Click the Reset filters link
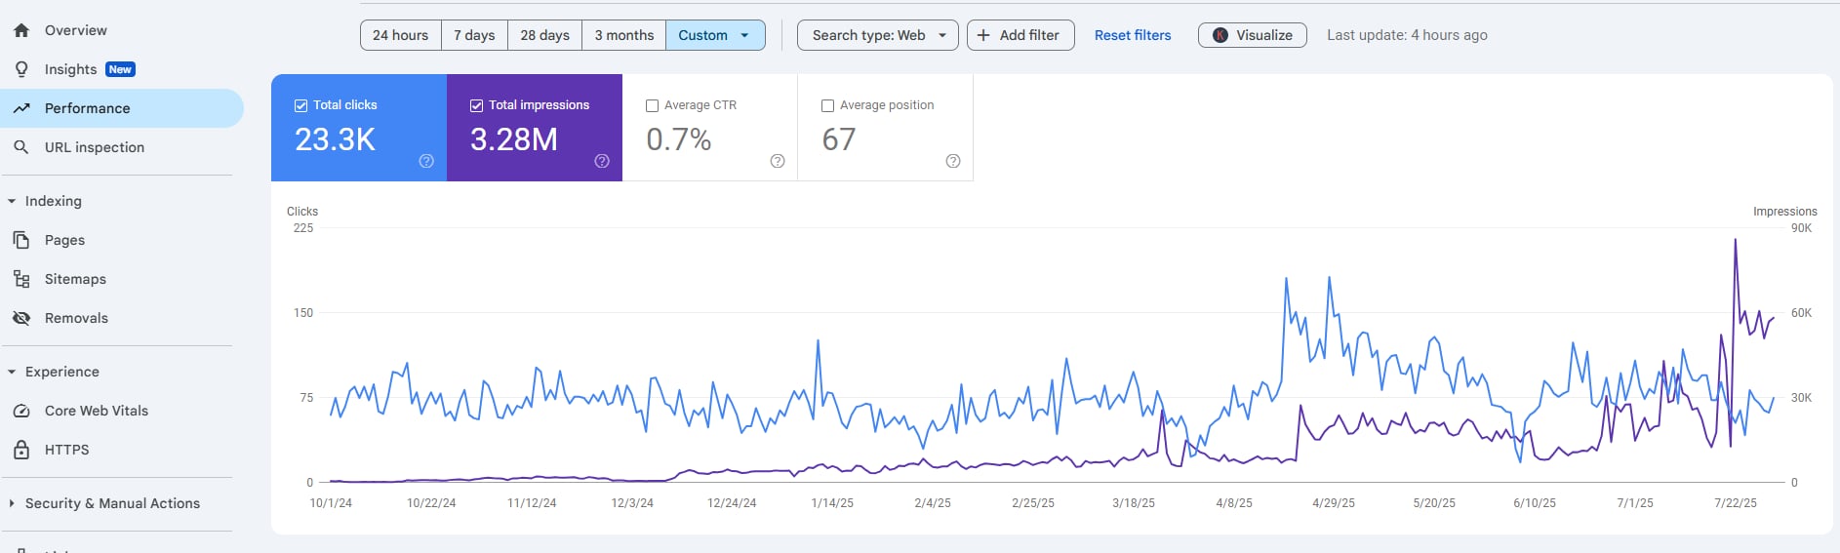 point(1132,35)
